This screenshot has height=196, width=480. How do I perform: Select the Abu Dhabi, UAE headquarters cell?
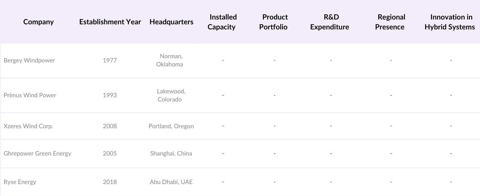pos(171,182)
